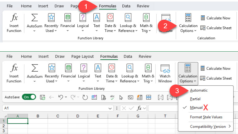The width and height of the screenshot is (238, 134).
Task: Click the Save icon beside AutoSave
Action: (x=43, y=97)
